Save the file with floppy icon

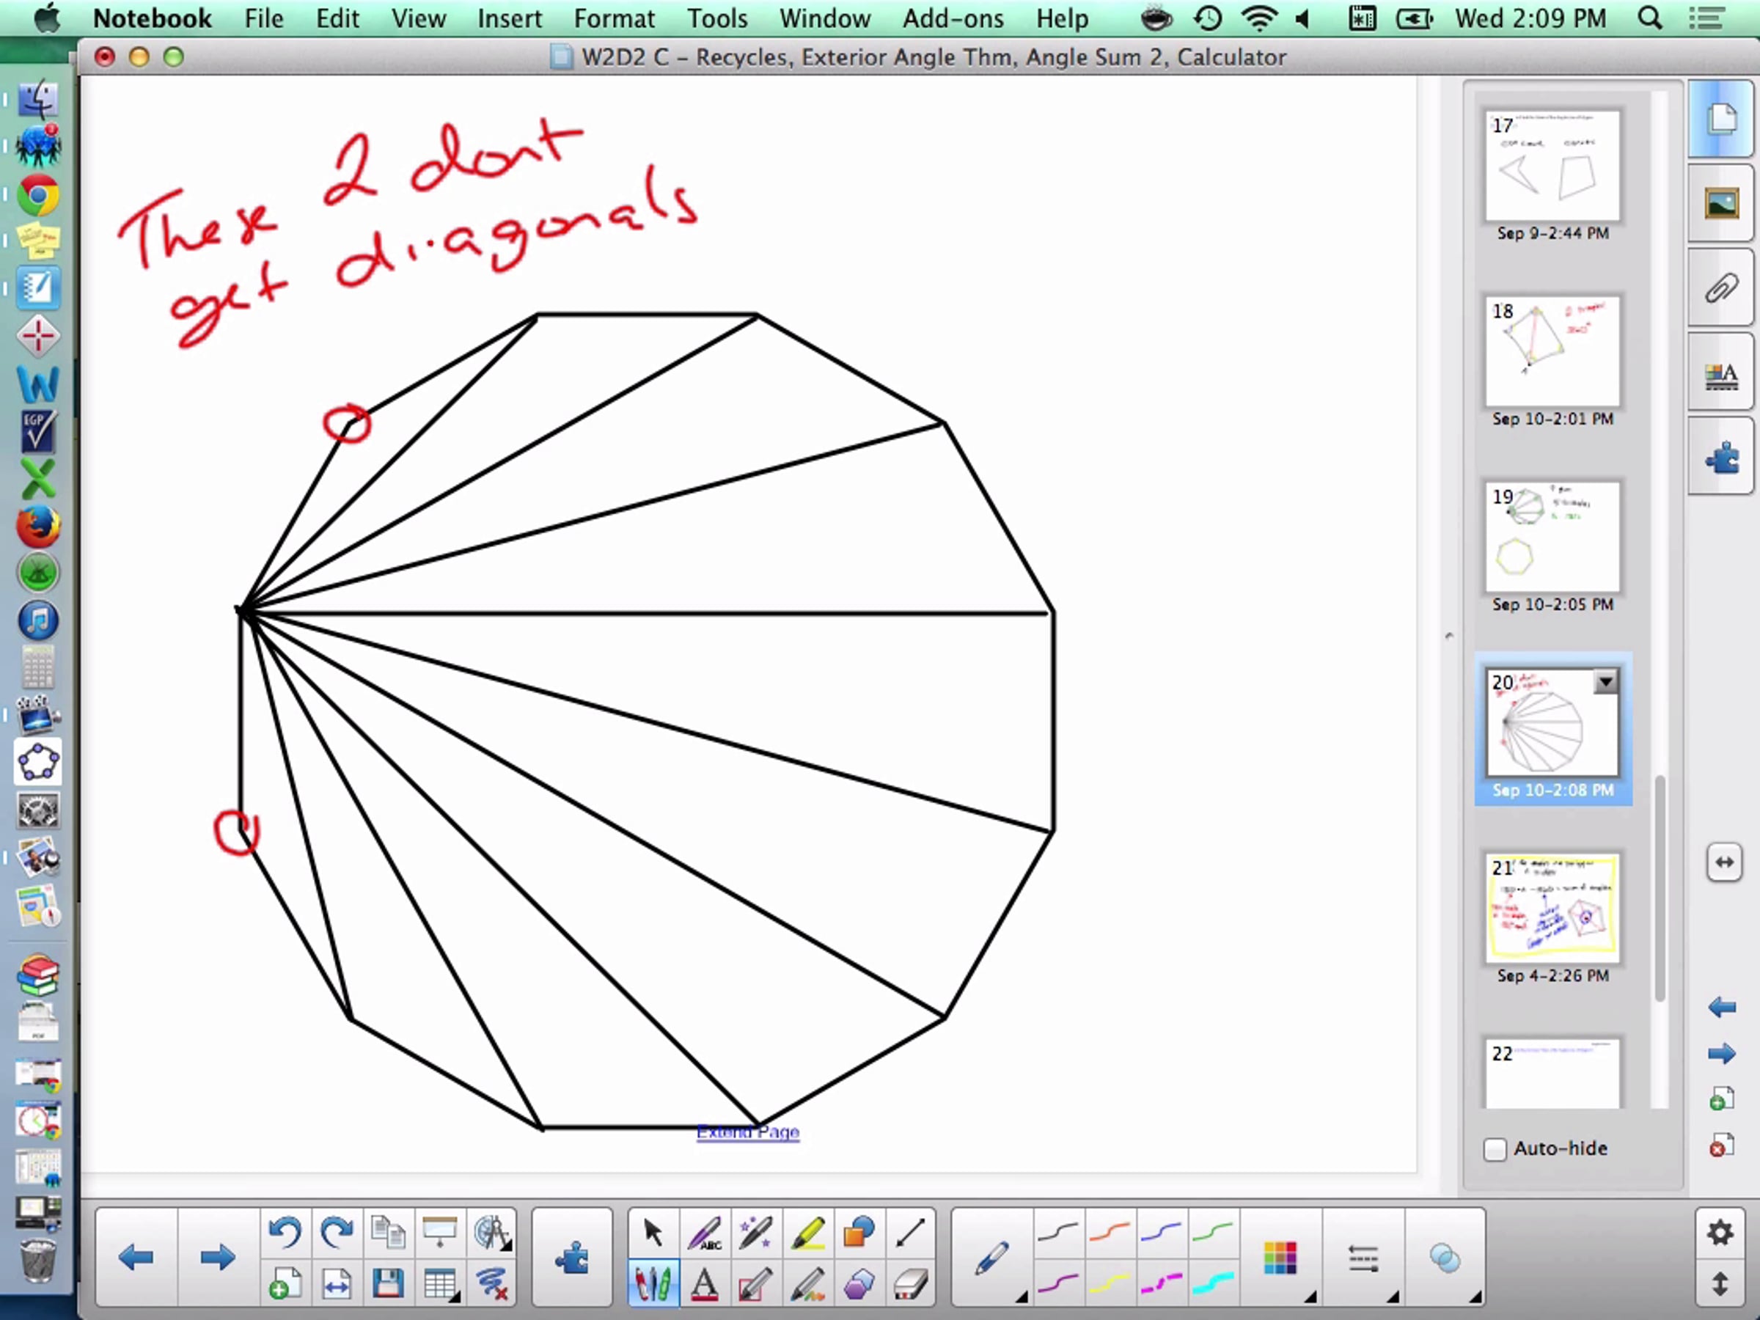[x=388, y=1284]
